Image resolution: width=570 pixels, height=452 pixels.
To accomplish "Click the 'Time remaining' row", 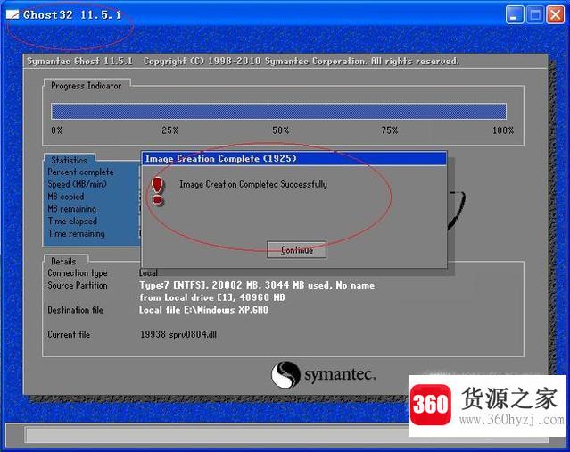I will [x=77, y=234].
